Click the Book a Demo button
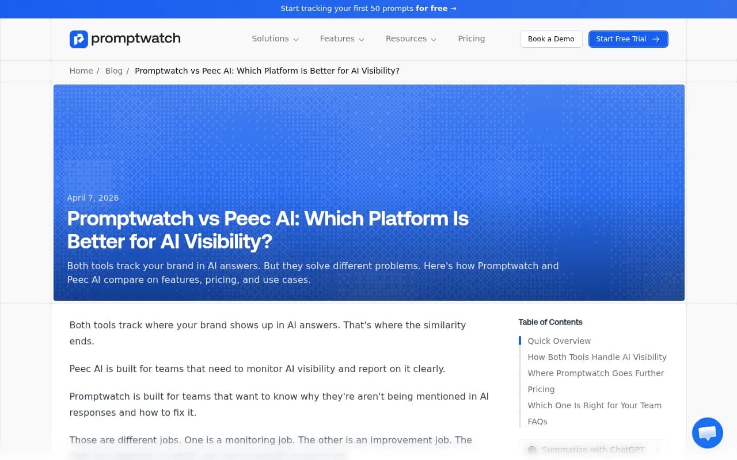The height and width of the screenshot is (460, 737). [x=551, y=39]
